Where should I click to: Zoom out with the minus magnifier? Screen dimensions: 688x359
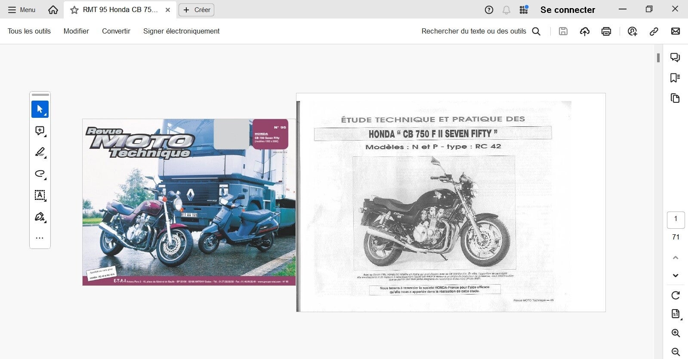click(x=676, y=352)
